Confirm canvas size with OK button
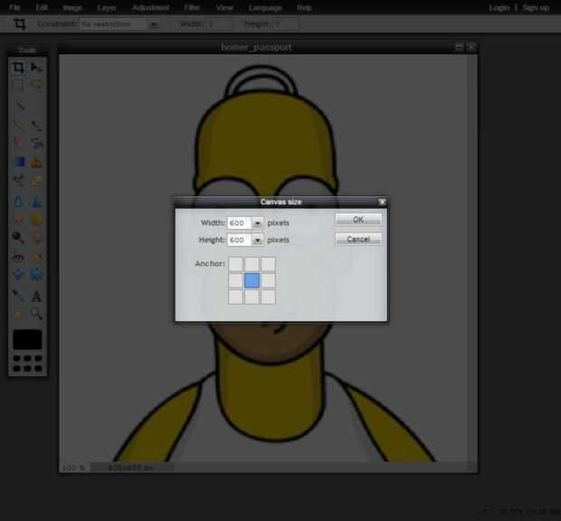 358,220
